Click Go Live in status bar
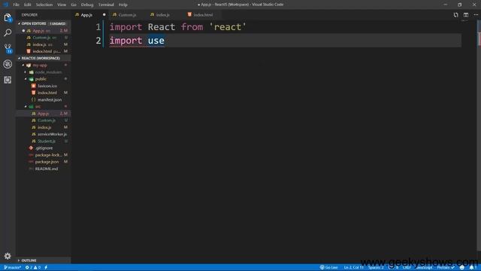 (329, 268)
